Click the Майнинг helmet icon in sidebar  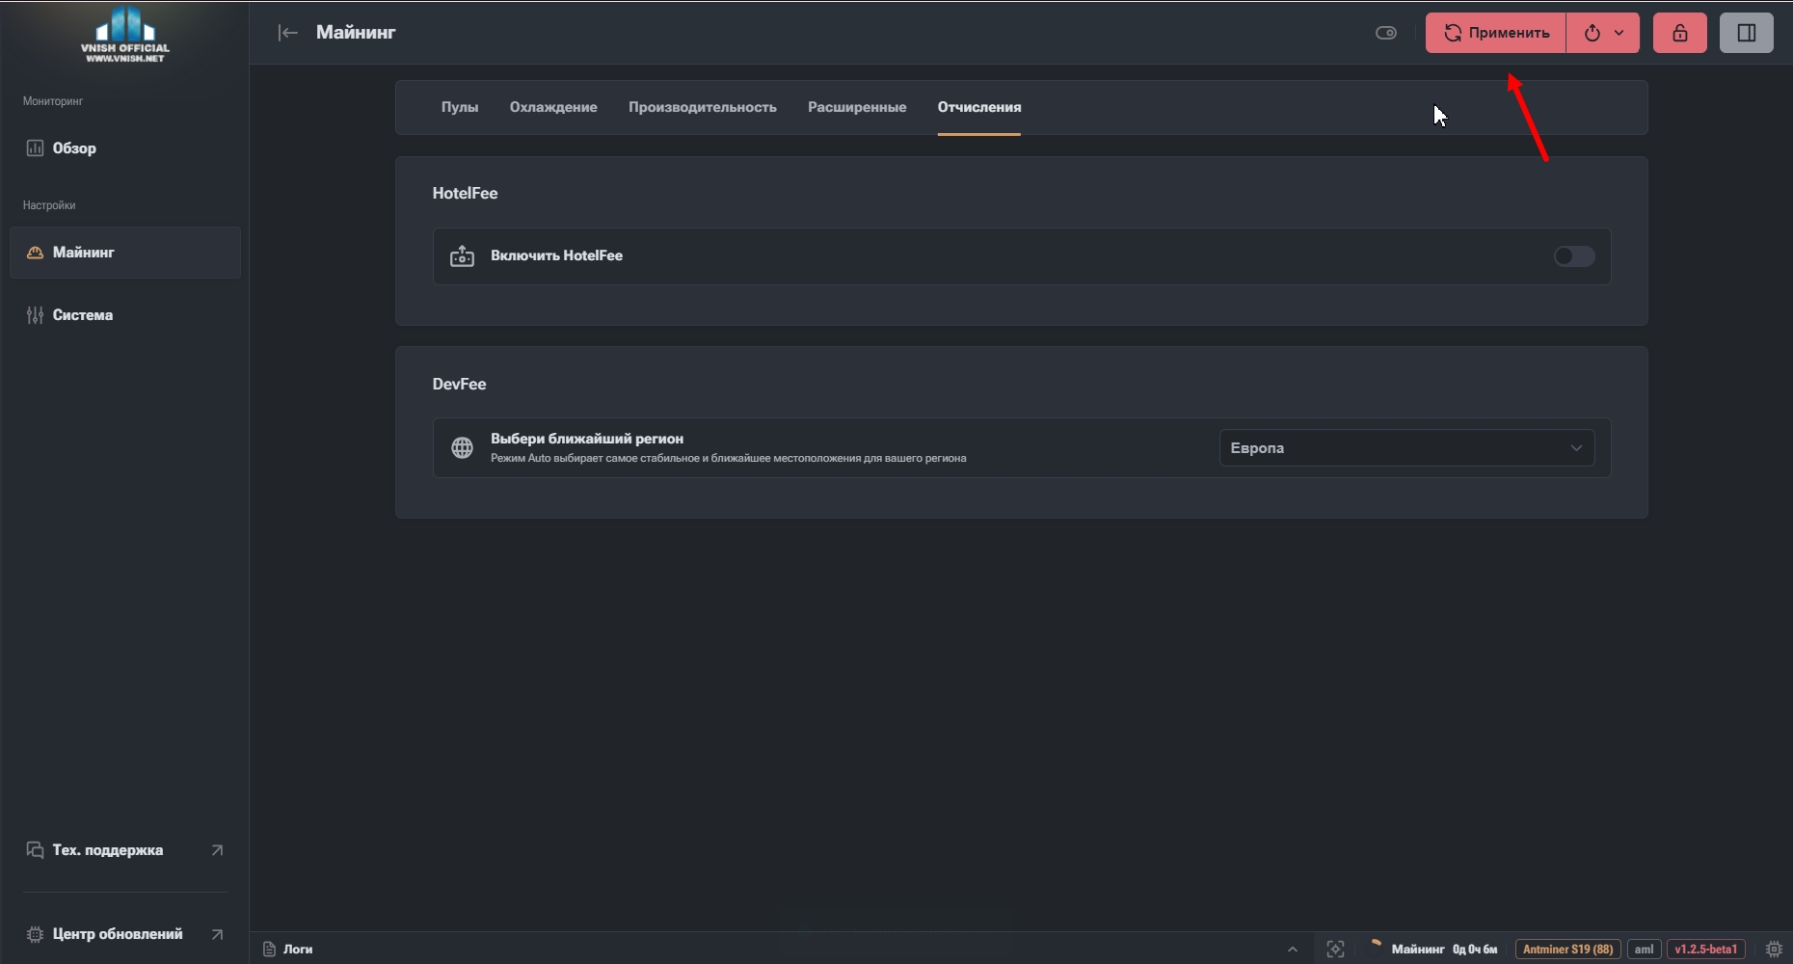coord(35,253)
